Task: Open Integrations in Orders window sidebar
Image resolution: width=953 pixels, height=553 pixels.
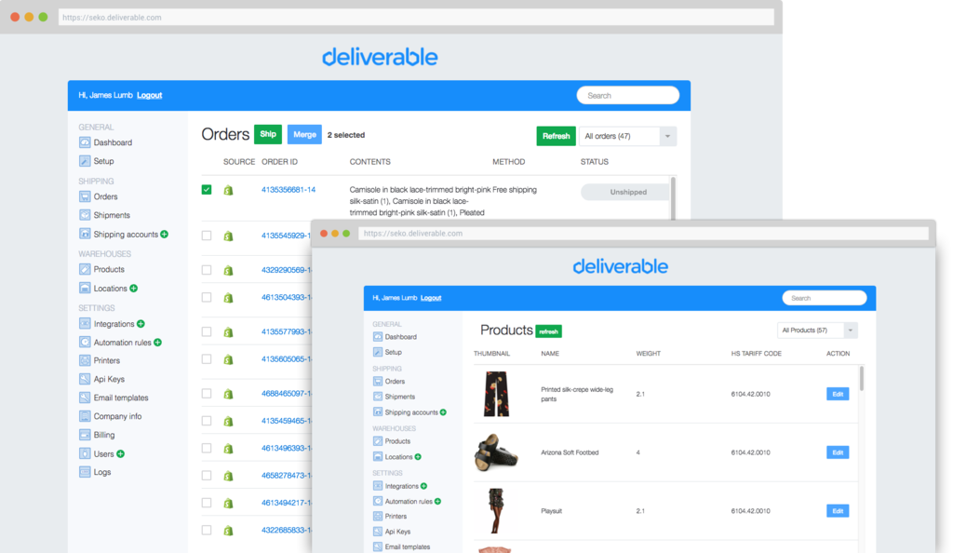Action: [x=114, y=324]
